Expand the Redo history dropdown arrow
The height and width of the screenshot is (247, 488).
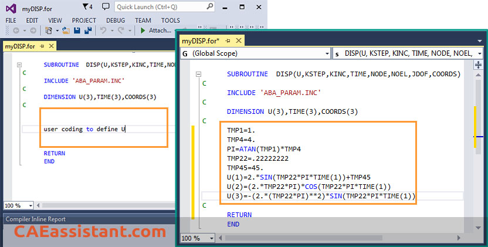pyautogui.click(x=130, y=31)
